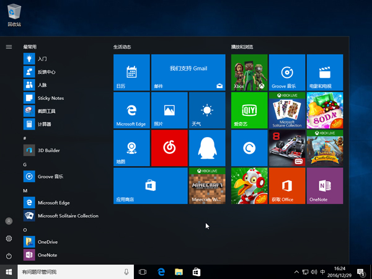Open the Weather (天气) tile
Screen dimensions: 372x279
tap(206, 110)
